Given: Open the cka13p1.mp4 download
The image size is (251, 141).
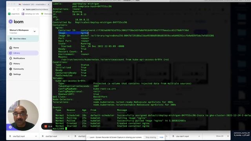Looking at the screenshot, I should tap(51, 136).
